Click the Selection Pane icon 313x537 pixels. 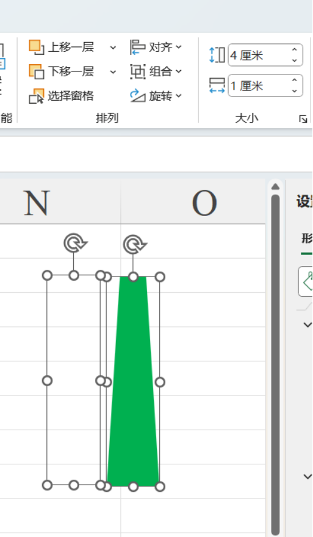[36, 96]
